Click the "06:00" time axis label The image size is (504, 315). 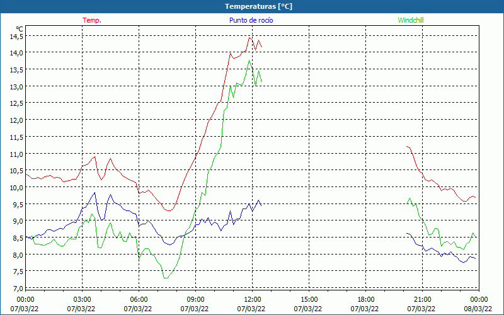(139, 300)
